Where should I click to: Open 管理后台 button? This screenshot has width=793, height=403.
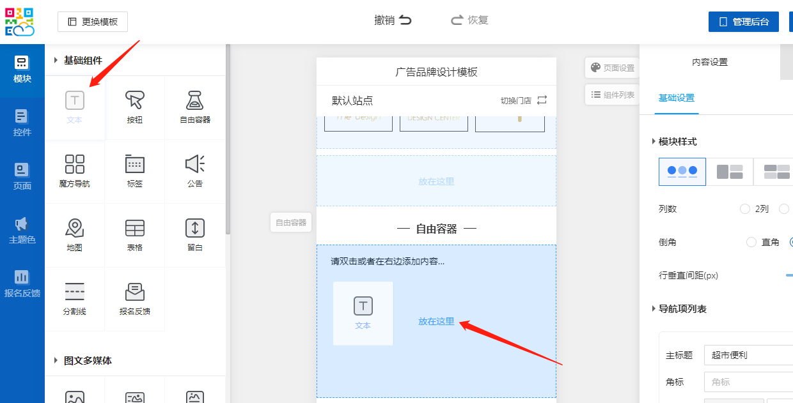pyautogui.click(x=743, y=22)
